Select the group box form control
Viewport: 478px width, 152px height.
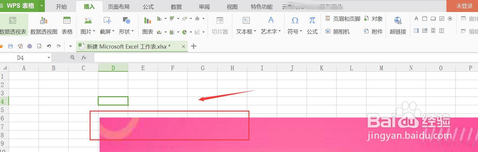coord(424,19)
